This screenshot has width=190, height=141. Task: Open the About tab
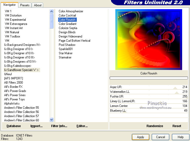coord(37,5)
